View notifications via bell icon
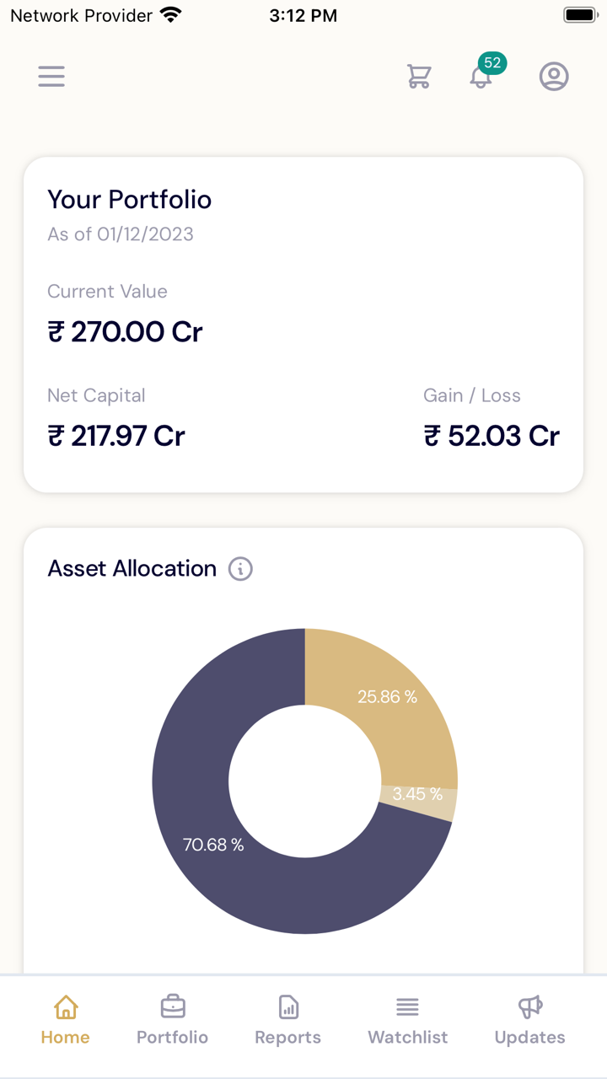The width and height of the screenshot is (607, 1079). (x=480, y=78)
